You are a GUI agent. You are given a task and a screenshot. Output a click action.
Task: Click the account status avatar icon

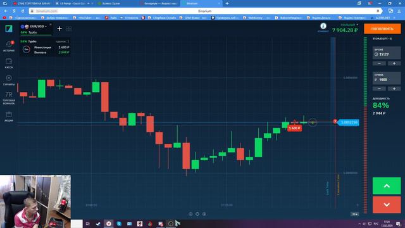(323, 26)
